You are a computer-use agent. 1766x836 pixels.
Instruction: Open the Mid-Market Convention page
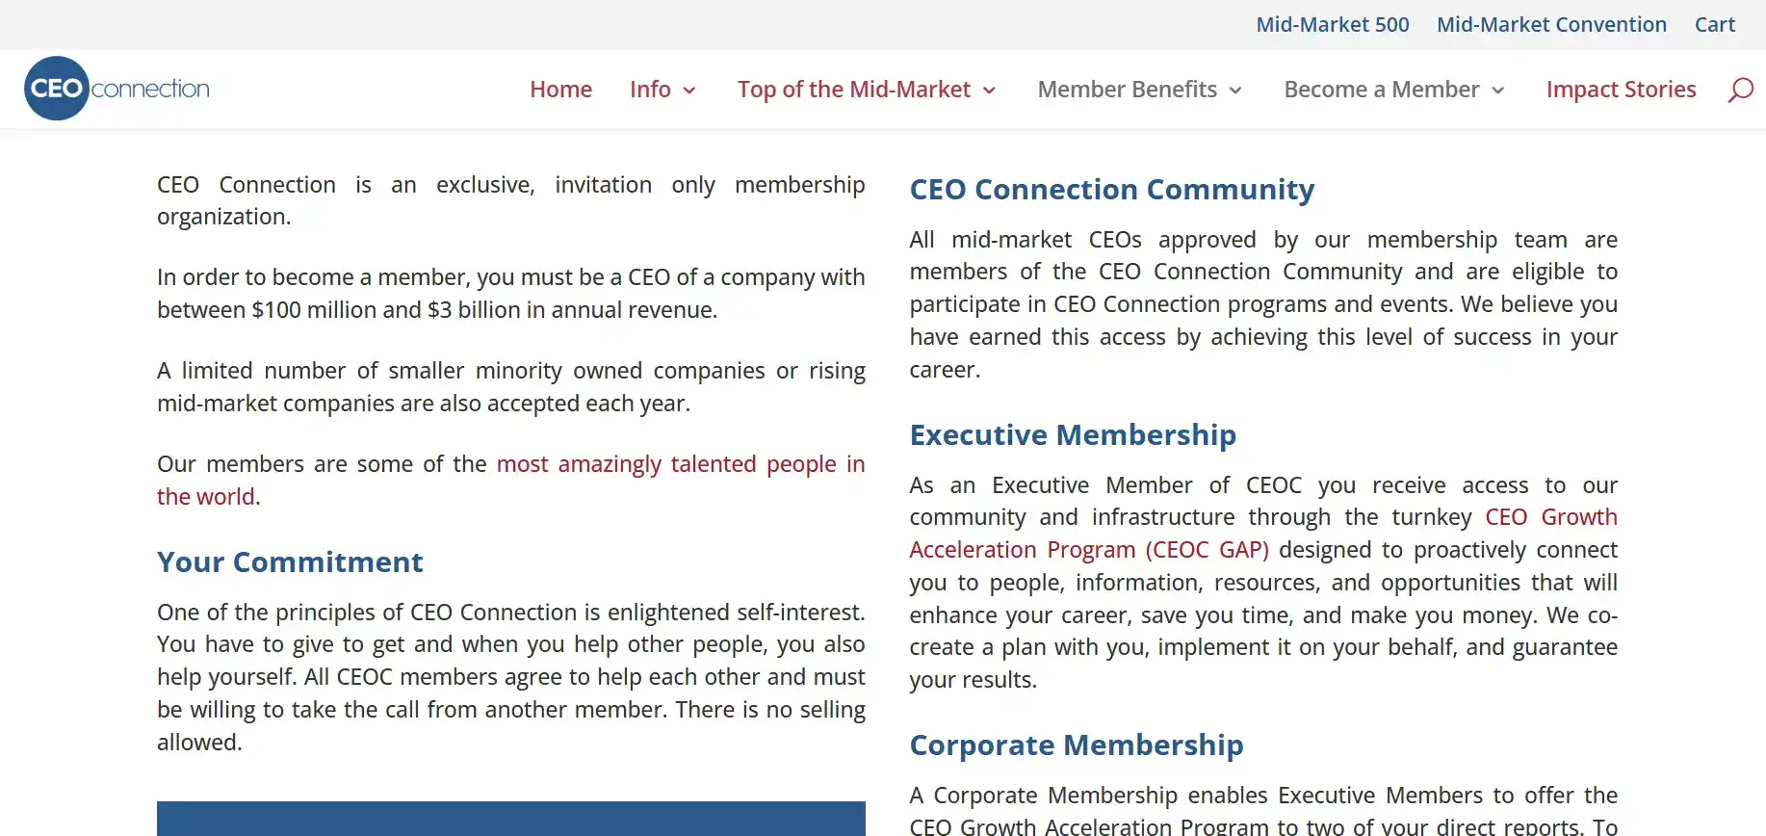tap(1550, 24)
